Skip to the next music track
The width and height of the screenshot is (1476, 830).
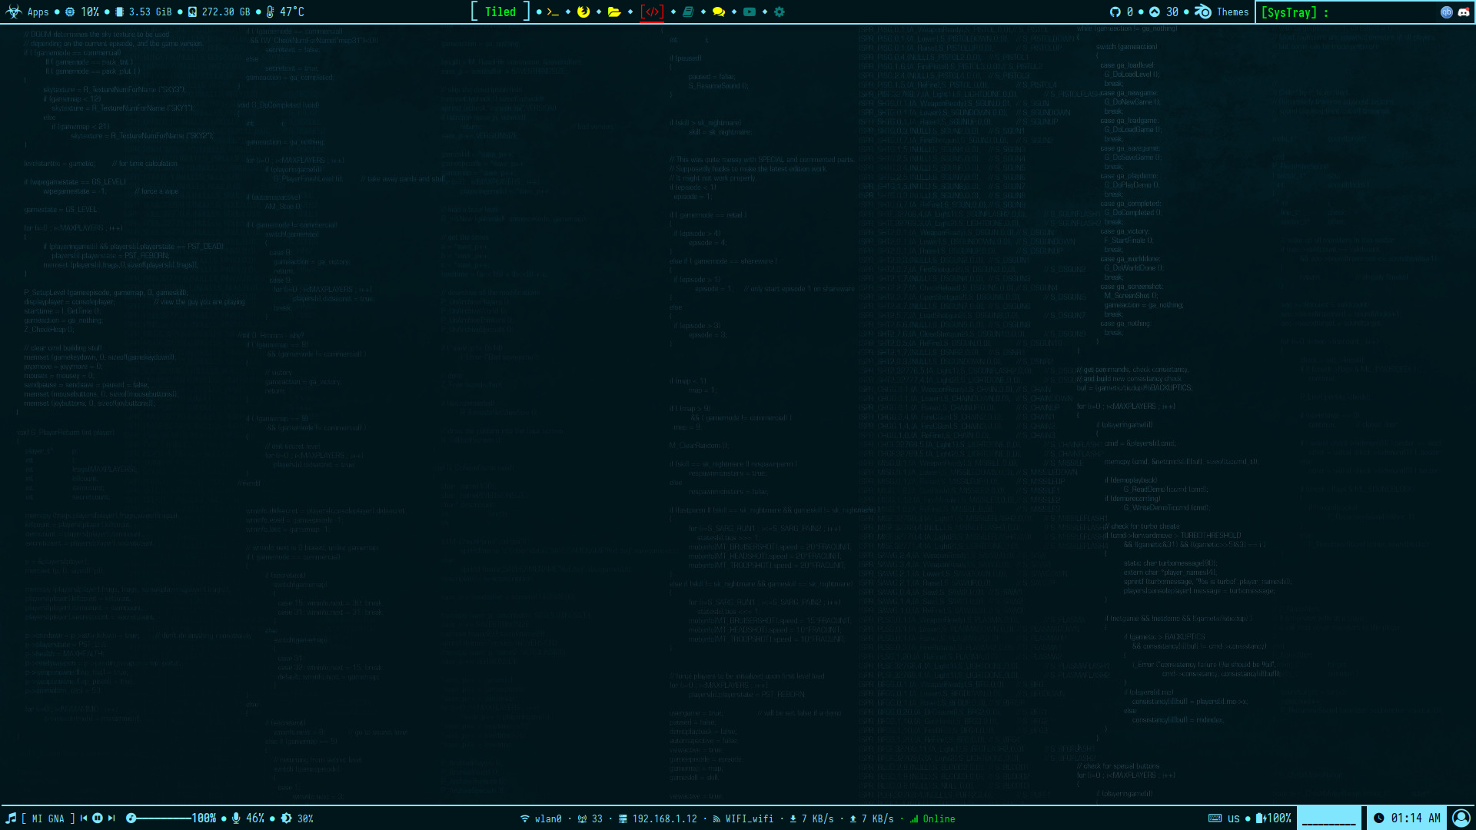click(111, 818)
